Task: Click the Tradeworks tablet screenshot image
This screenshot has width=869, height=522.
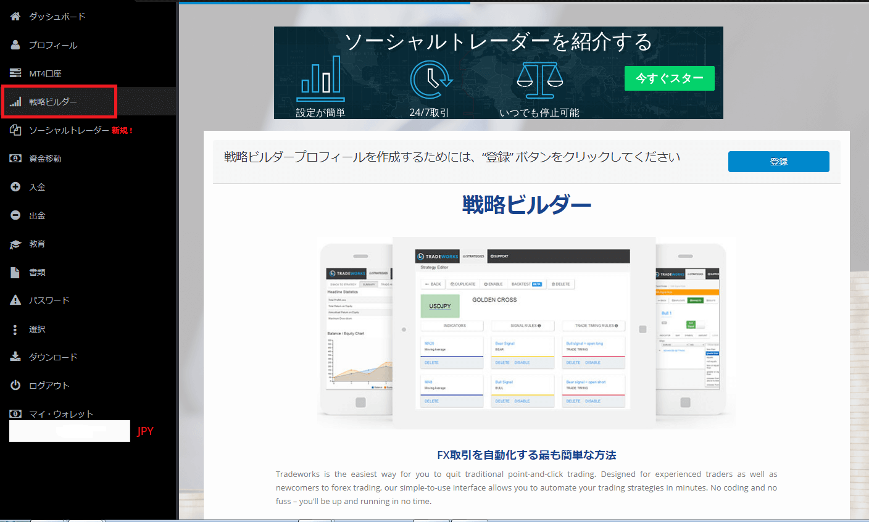Action: 523,333
